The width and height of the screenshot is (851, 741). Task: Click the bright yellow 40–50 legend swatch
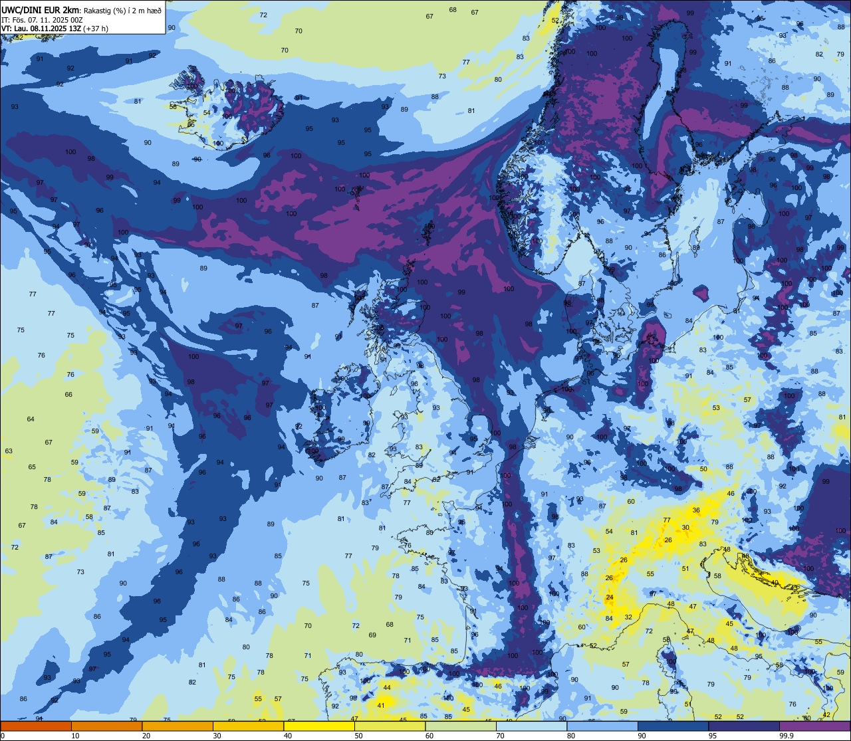pos(319,726)
